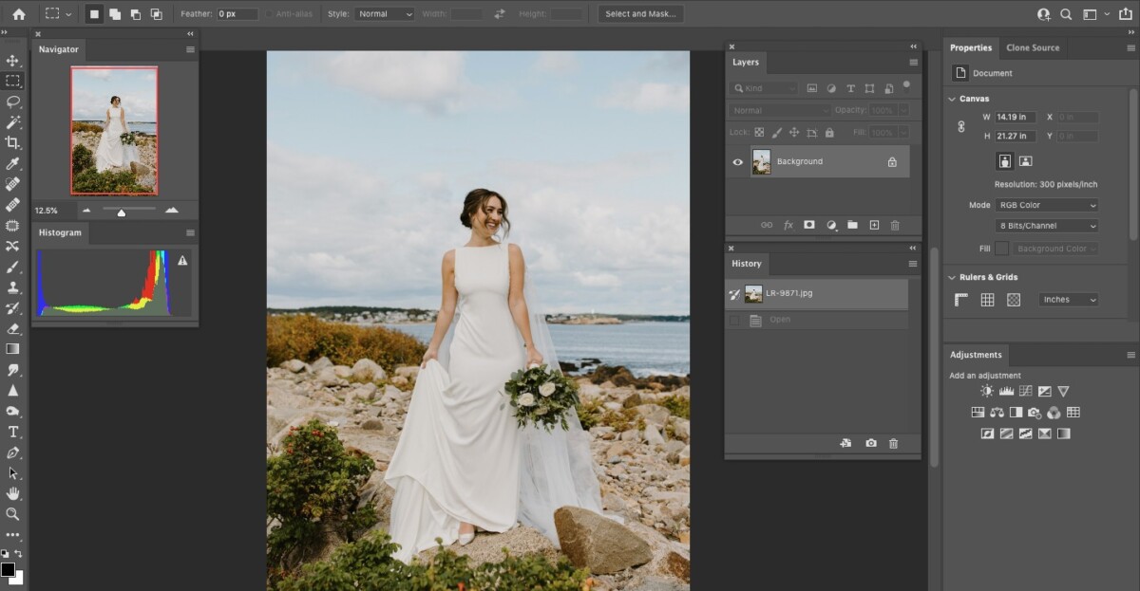The image size is (1140, 591).
Task: Select the Hand tool
Action: [x=12, y=493]
